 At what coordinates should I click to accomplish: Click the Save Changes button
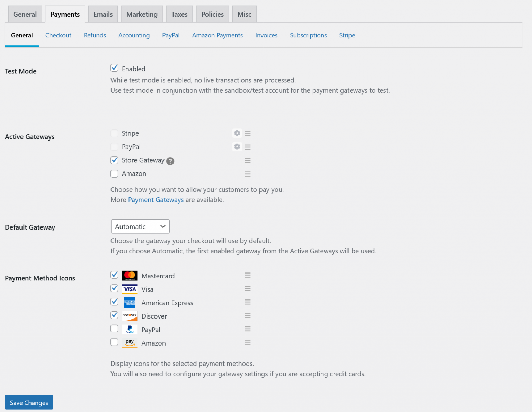click(x=29, y=402)
